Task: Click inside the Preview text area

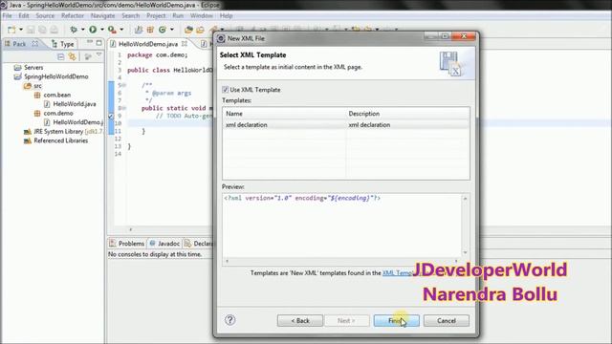Action: click(x=342, y=226)
